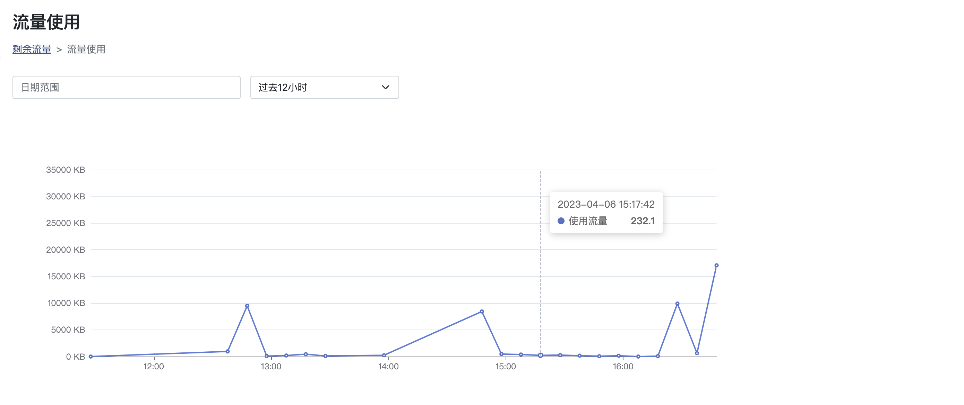
Task: Click the peak data point before 15:00
Action: click(x=482, y=312)
